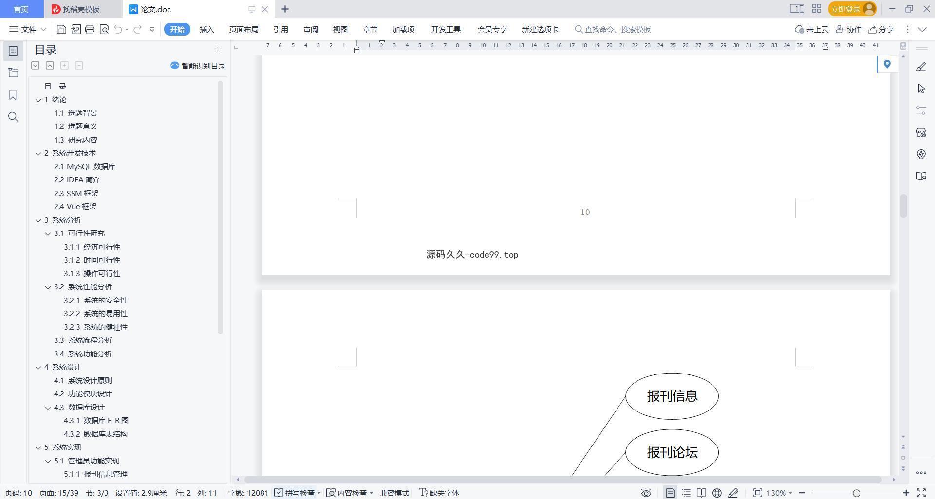Switch to the 插入 ribbon tab
The width and height of the screenshot is (935, 499).
point(206,29)
